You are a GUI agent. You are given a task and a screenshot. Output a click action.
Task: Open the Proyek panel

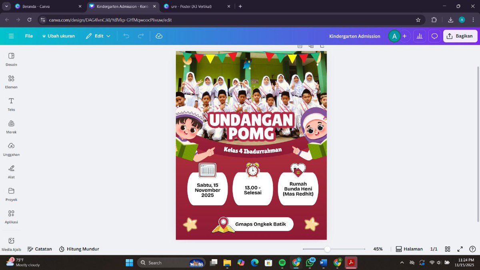coord(11,194)
